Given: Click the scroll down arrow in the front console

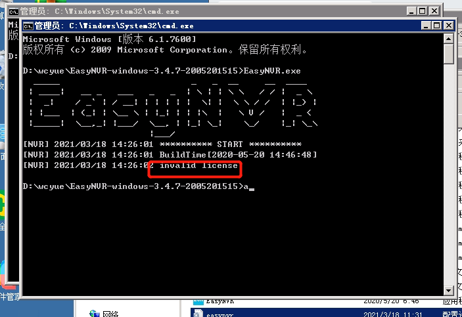Looking at the screenshot, I should tap(448, 290).
